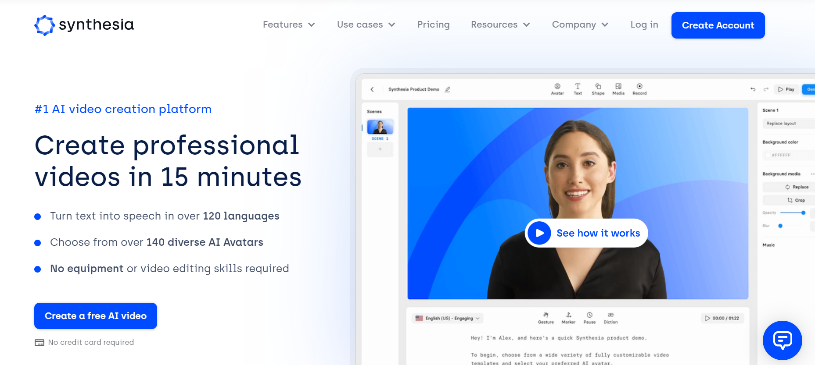Image resolution: width=815 pixels, height=365 pixels.
Task: Click the script line starting "Hey! I'm Alex"
Action: (x=559, y=338)
